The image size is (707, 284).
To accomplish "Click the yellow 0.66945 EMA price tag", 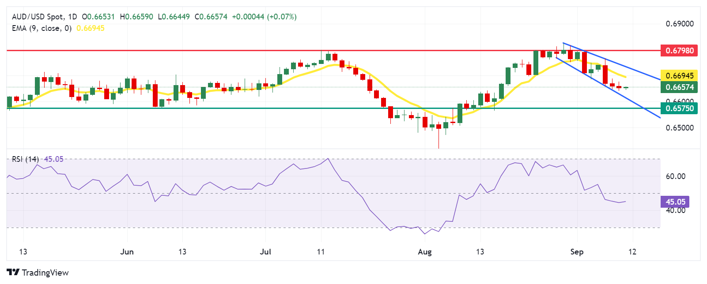I will tap(679, 75).
